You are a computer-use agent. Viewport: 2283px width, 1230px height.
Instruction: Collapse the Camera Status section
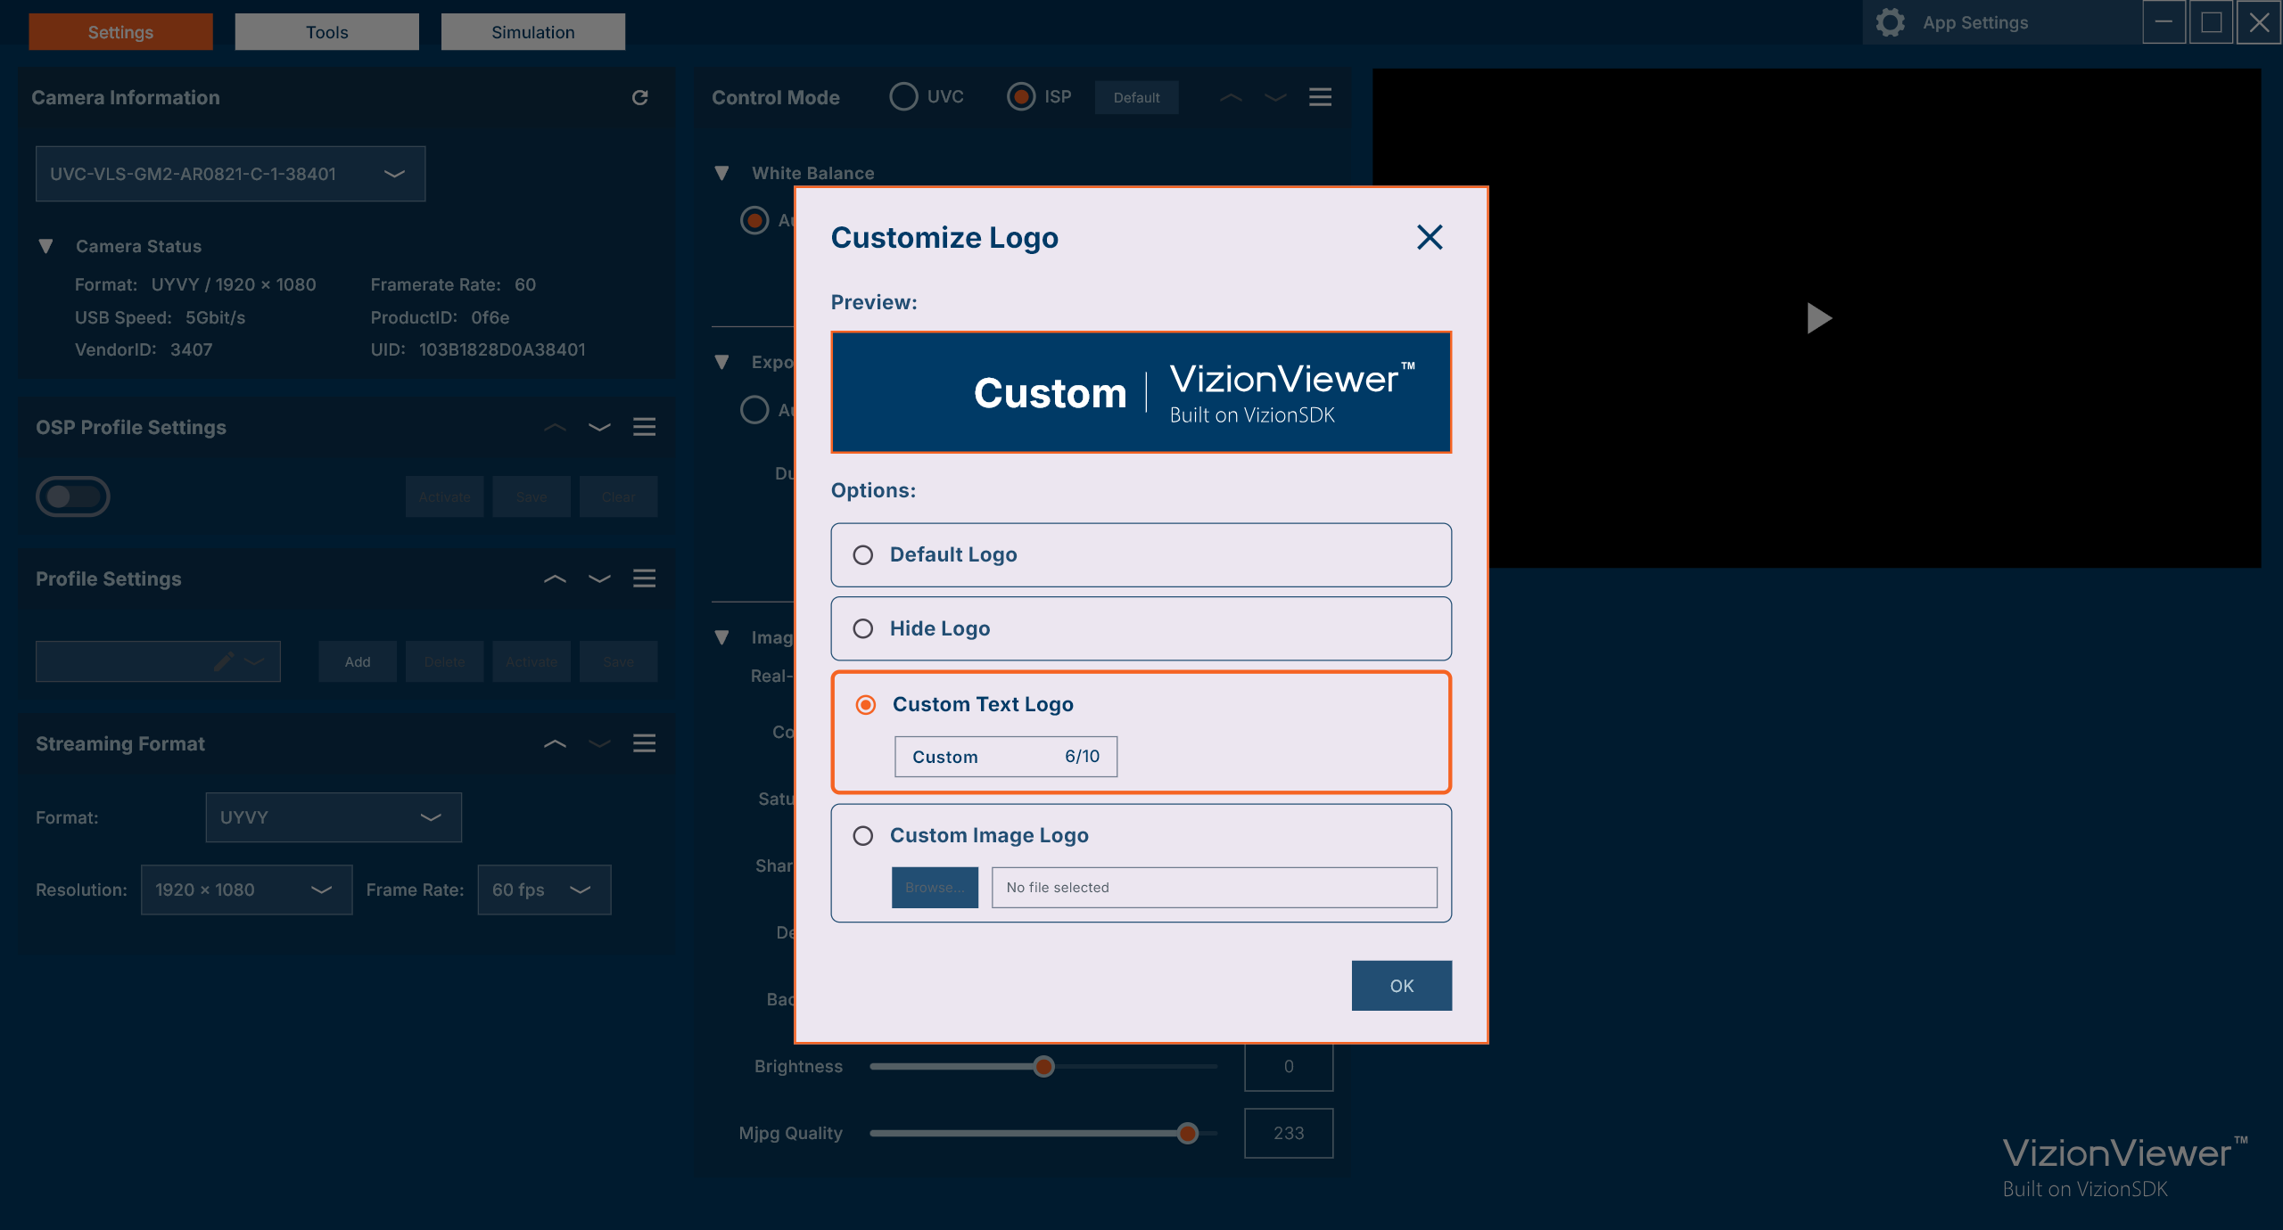(x=46, y=246)
